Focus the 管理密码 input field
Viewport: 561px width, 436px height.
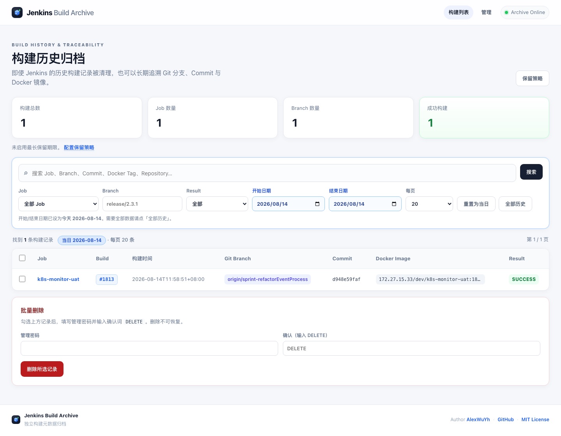pyautogui.click(x=149, y=348)
